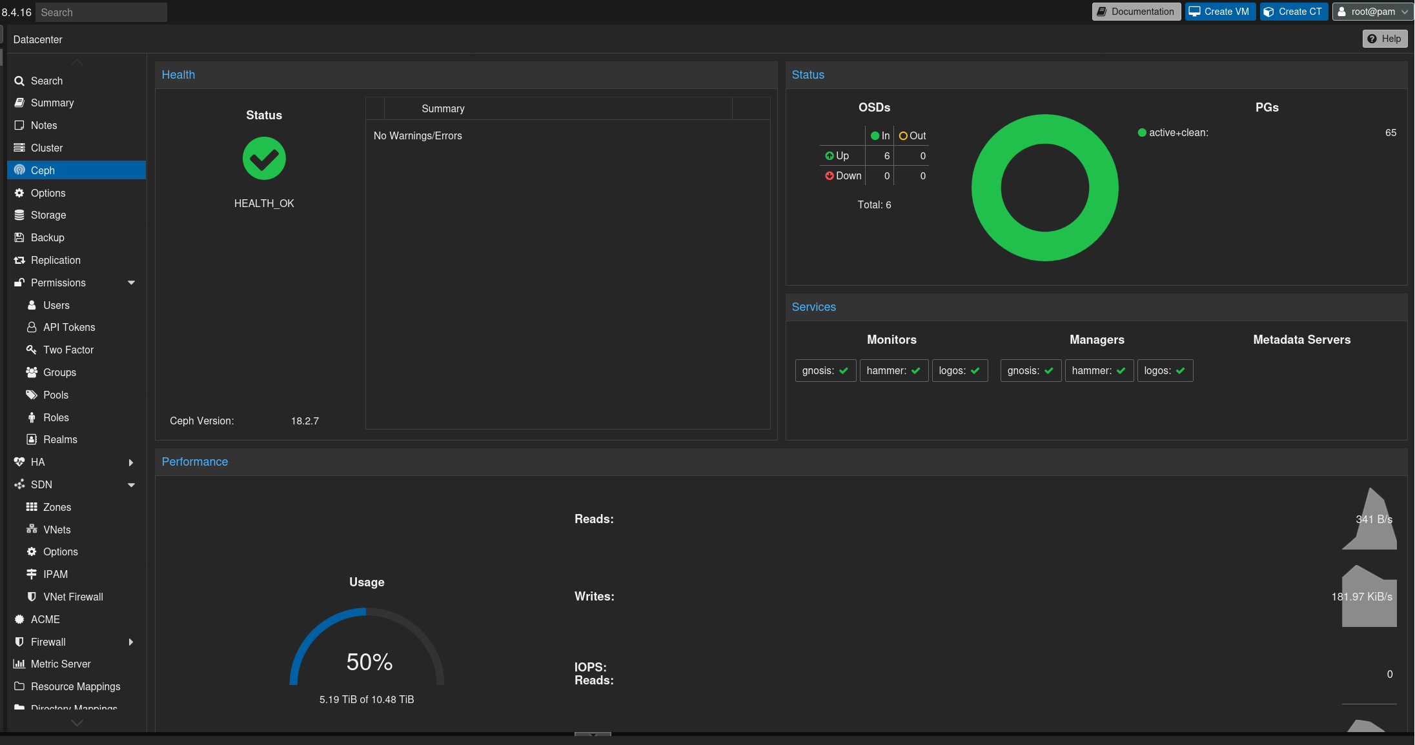
Task: Click the Replication arrows icon
Action: pos(19,260)
